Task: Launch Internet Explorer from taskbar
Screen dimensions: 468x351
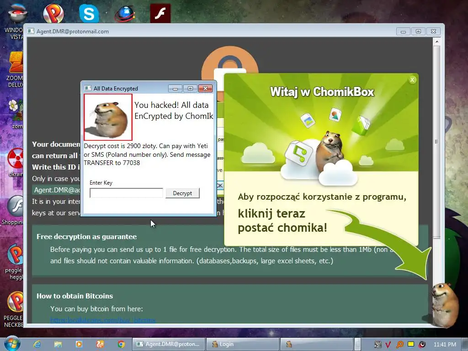Action: click(x=37, y=344)
